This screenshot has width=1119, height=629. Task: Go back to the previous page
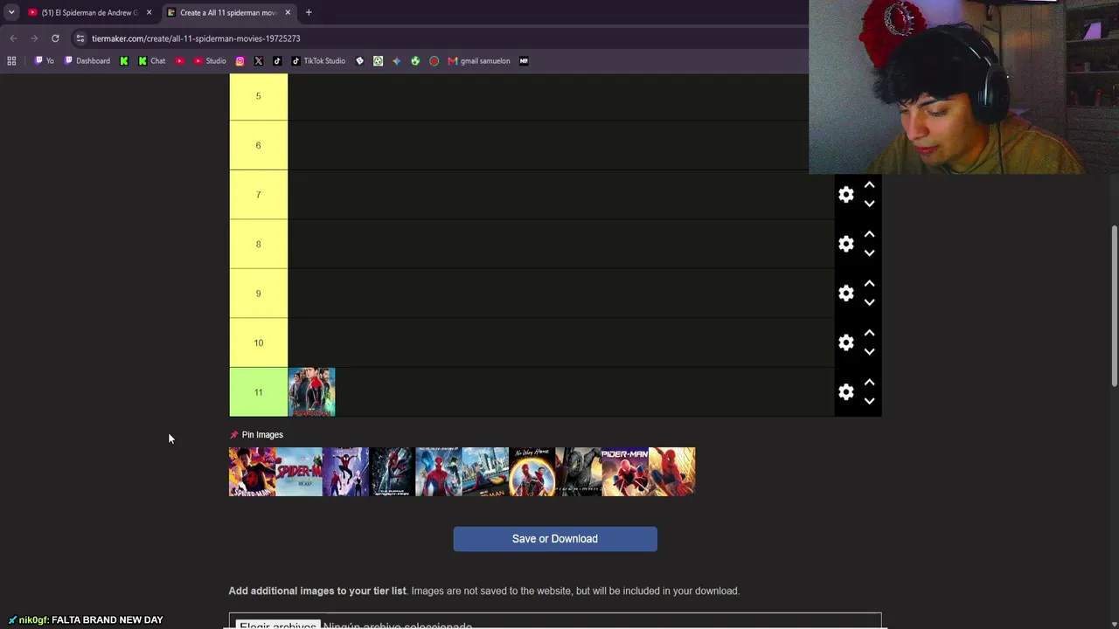click(x=13, y=38)
